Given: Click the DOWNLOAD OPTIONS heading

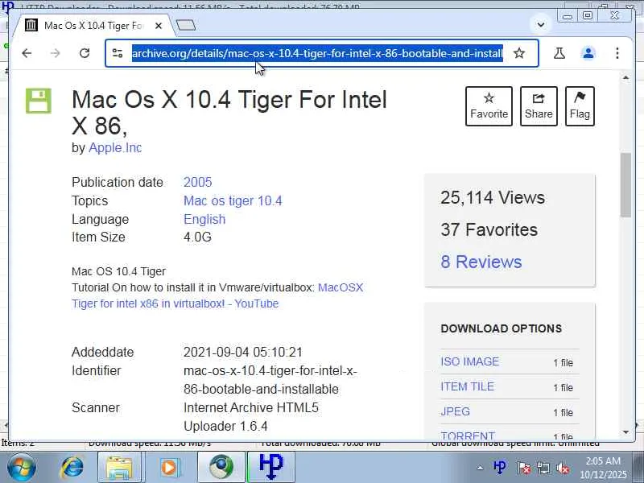Looking at the screenshot, I should coord(501,328).
